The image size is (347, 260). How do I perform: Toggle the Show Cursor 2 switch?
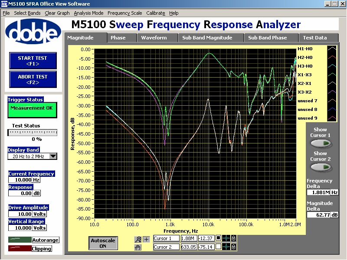tap(321, 167)
